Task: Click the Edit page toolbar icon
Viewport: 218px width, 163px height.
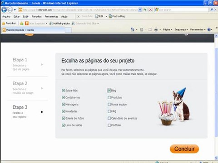Action: point(99,16)
